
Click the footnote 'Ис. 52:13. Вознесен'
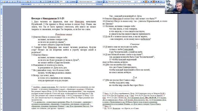[x=121, y=108]
